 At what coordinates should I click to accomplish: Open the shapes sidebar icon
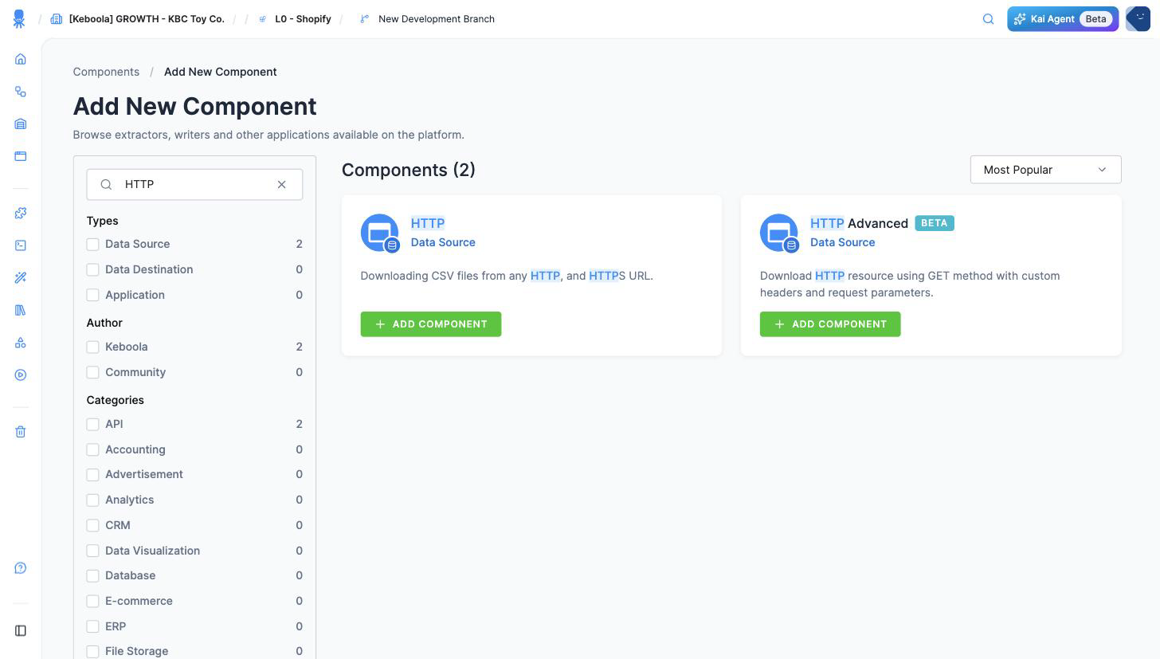(21, 343)
